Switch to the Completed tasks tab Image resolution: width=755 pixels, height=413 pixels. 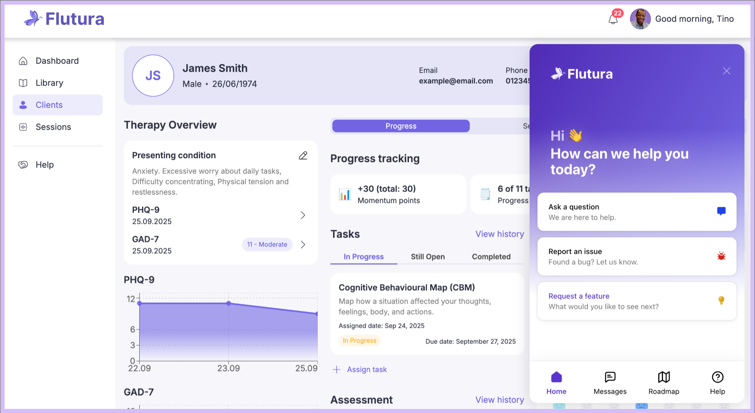491,257
